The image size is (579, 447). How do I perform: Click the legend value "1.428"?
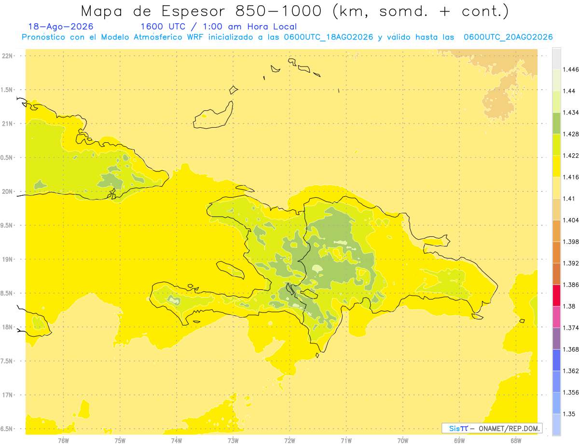coord(571,134)
